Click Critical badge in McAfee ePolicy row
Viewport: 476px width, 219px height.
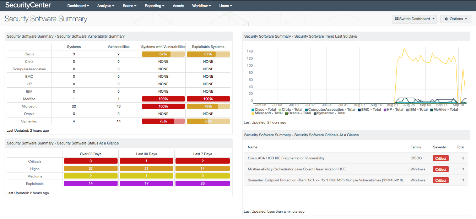(x=440, y=169)
